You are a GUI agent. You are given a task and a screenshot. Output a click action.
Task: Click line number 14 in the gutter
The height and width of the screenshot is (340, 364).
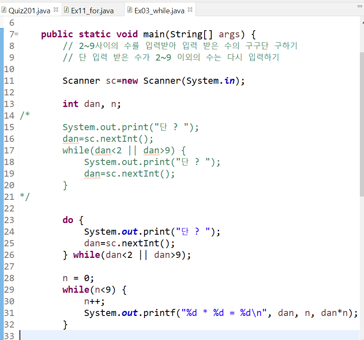coord(9,116)
